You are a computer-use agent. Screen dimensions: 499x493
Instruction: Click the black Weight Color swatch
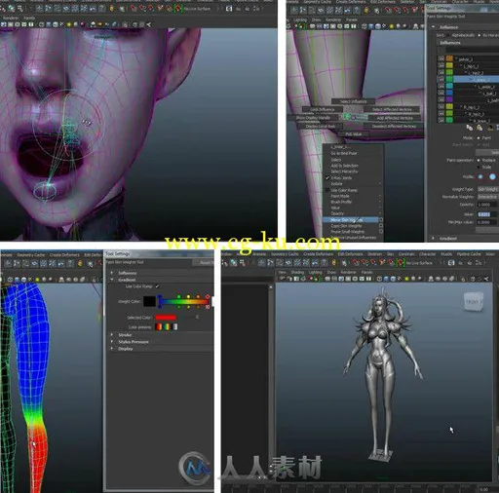point(149,302)
